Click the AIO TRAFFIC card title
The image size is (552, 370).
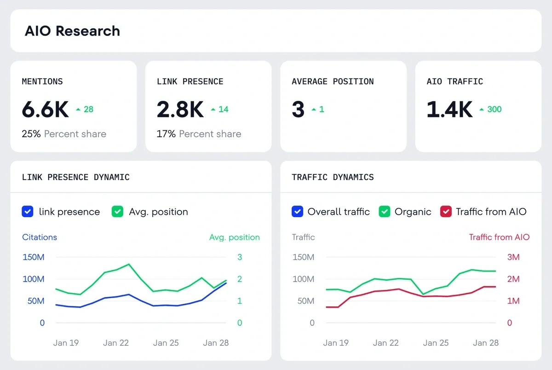[454, 81]
